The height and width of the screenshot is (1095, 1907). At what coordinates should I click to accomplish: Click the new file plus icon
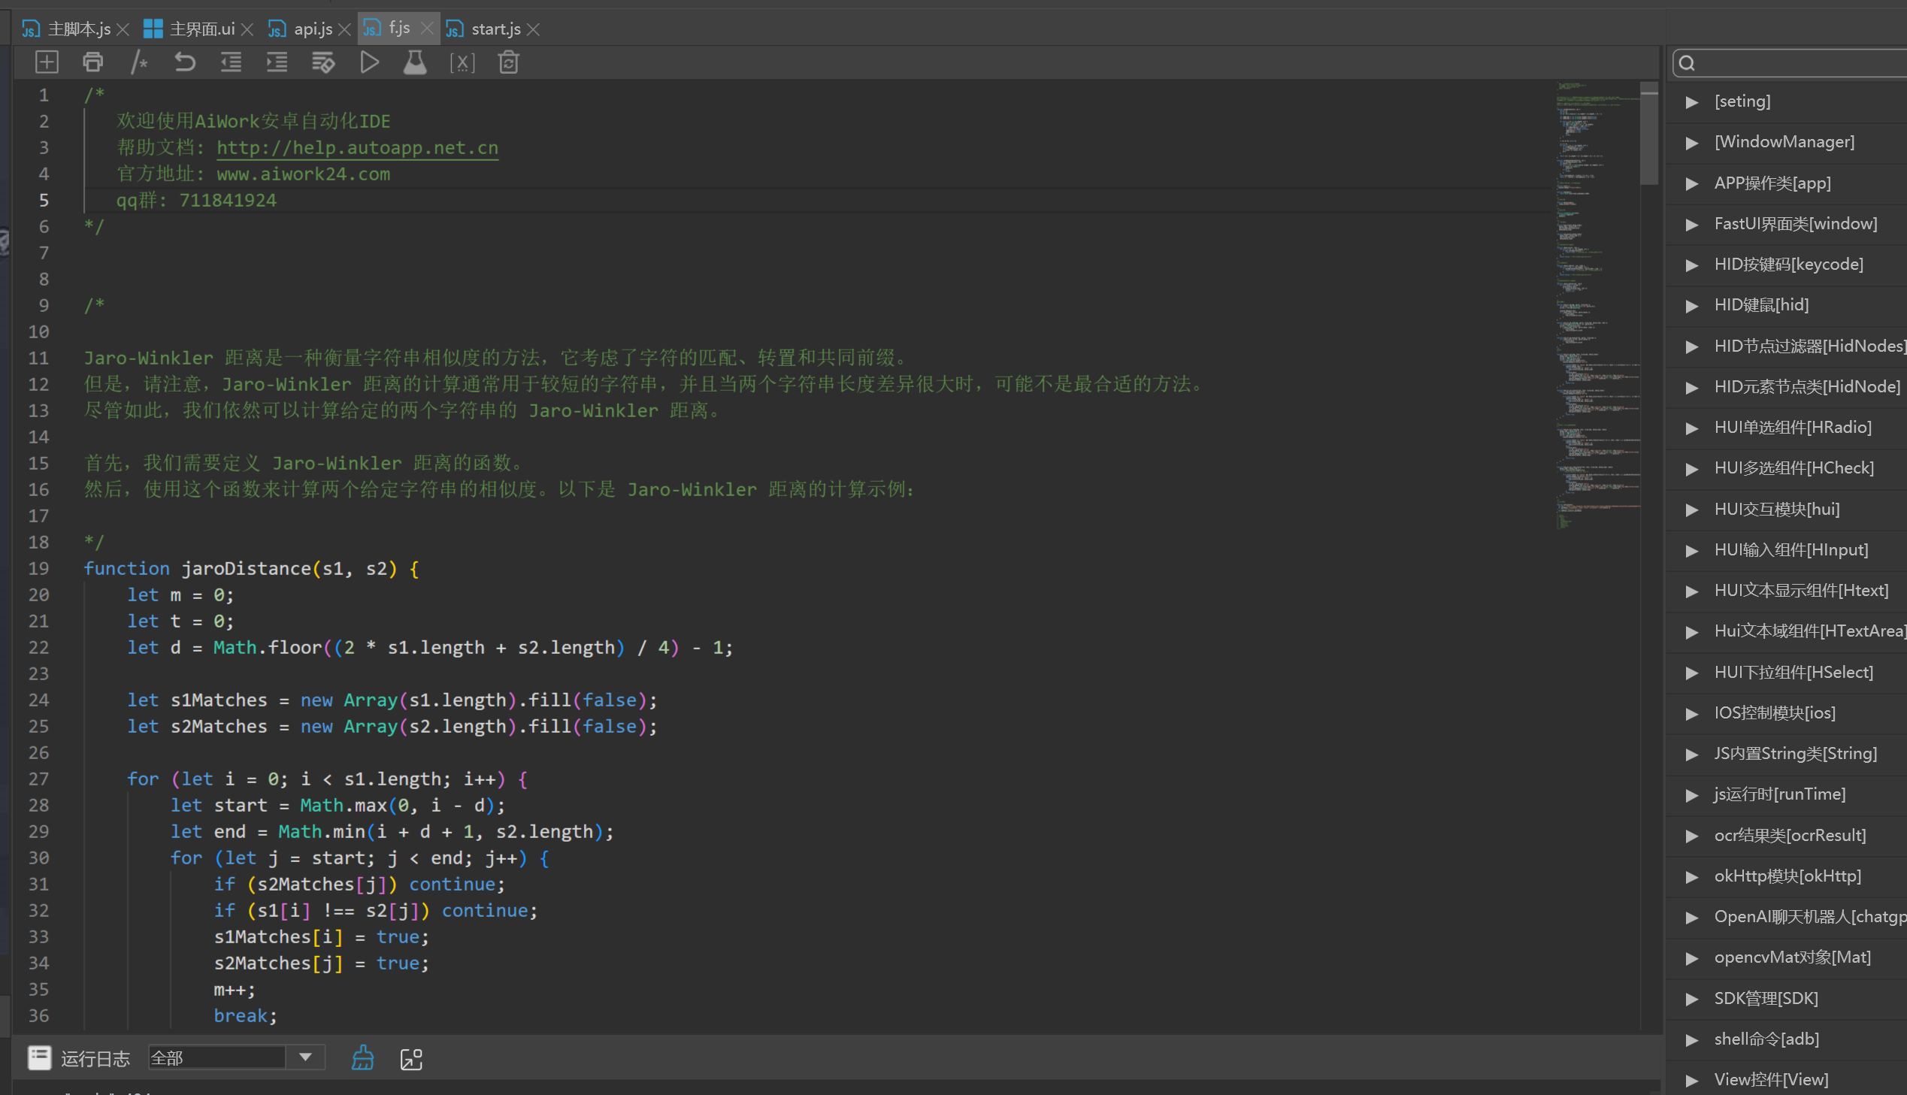(x=47, y=62)
